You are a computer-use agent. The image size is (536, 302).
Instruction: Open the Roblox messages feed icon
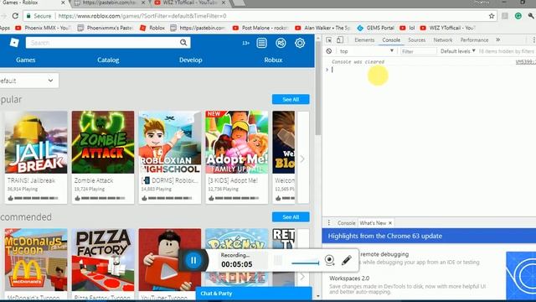point(262,43)
